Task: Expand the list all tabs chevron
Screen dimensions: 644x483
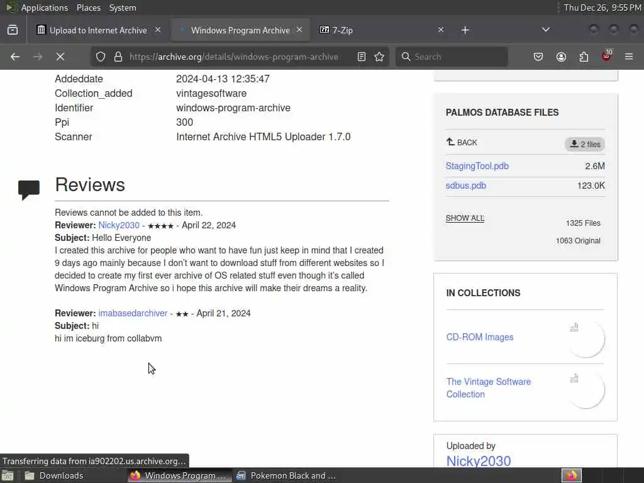Action: pyautogui.click(x=545, y=30)
